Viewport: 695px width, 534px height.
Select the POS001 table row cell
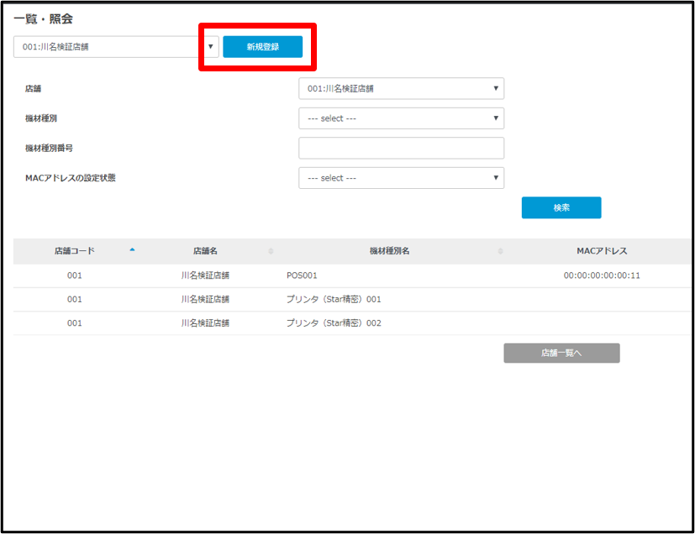coord(302,275)
